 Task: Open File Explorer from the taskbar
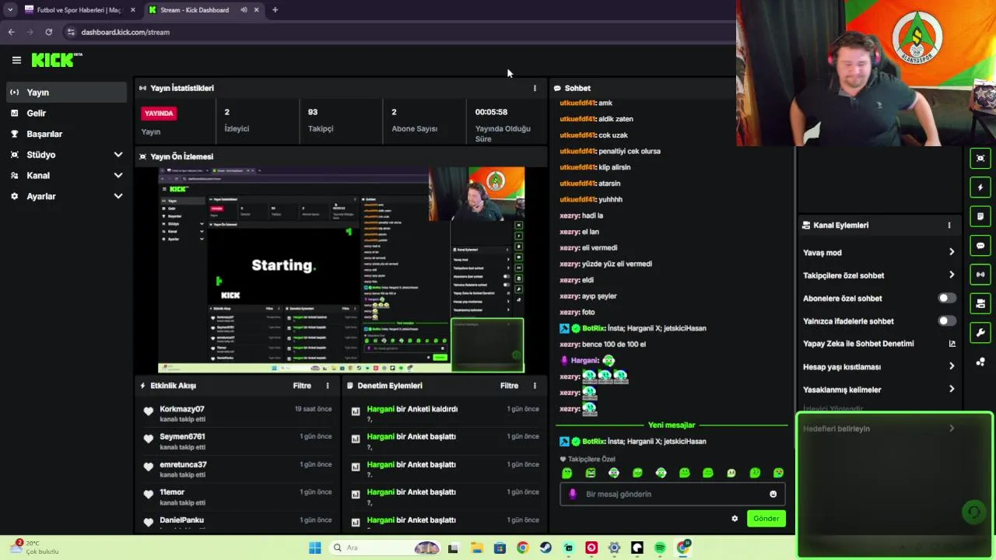tap(476, 548)
